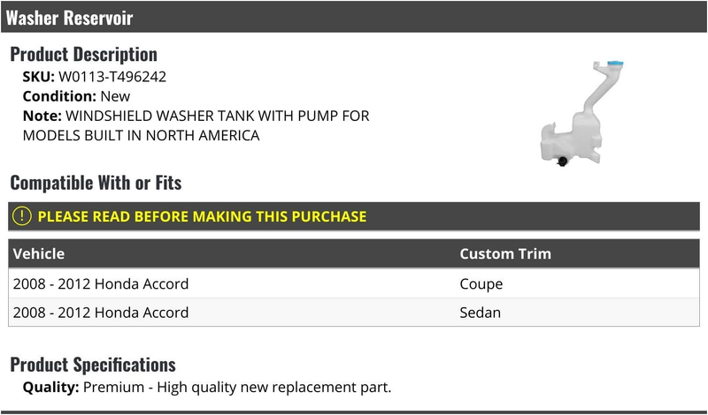Click the SKU label
The height and width of the screenshot is (415, 708).
point(38,77)
